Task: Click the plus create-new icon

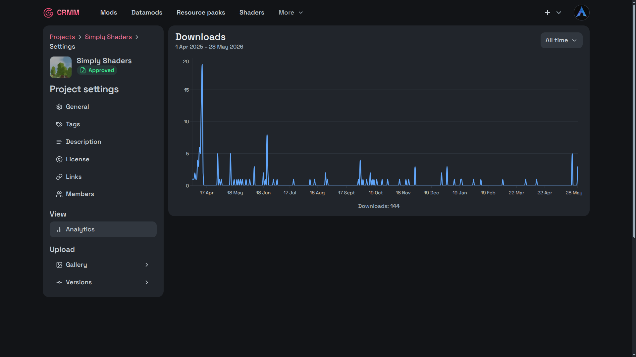Action: (548, 13)
